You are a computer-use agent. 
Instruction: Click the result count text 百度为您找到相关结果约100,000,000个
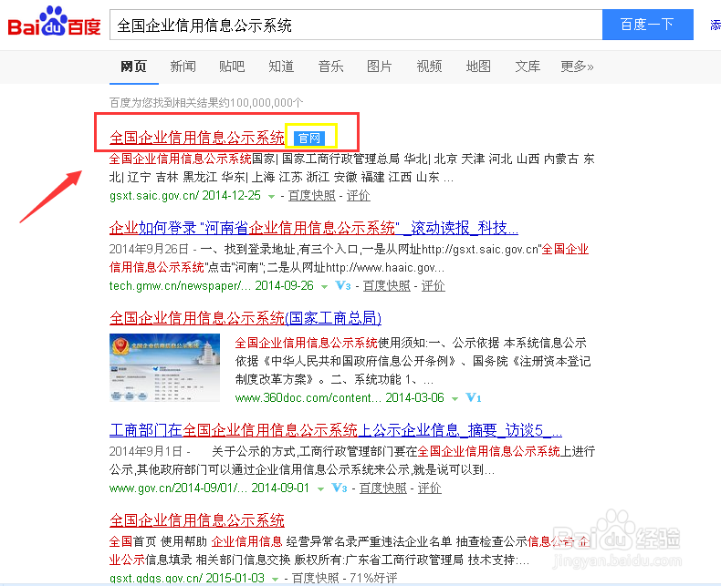click(x=206, y=102)
